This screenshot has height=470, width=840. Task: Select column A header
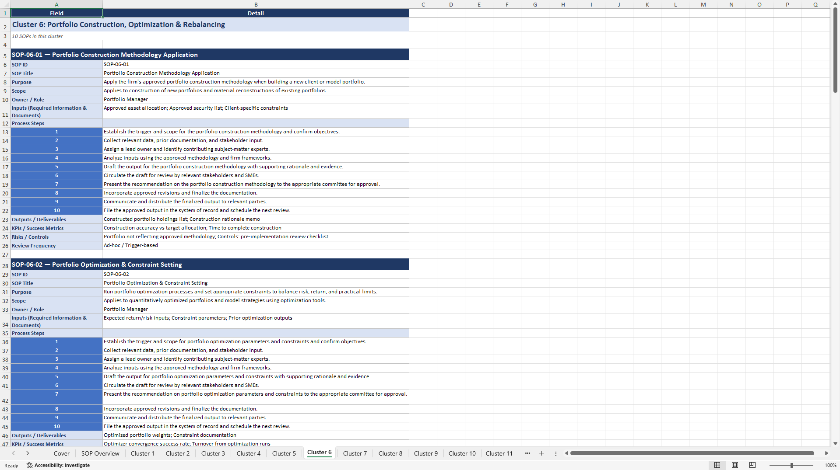(56, 4)
